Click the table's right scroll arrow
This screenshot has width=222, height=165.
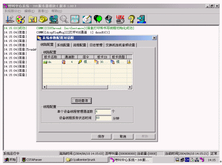pyautogui.click(x=130, y=87)
